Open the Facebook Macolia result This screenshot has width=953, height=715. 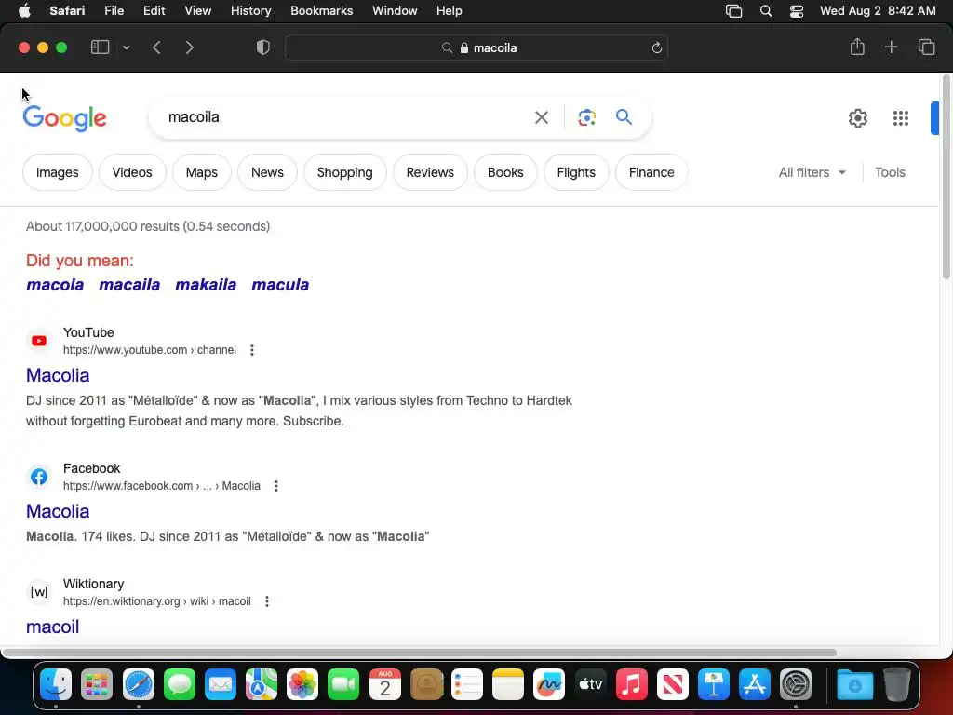point(58,512)
